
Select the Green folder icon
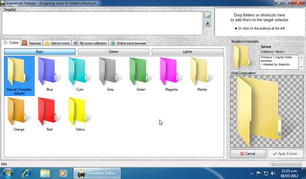click(141, 74)
